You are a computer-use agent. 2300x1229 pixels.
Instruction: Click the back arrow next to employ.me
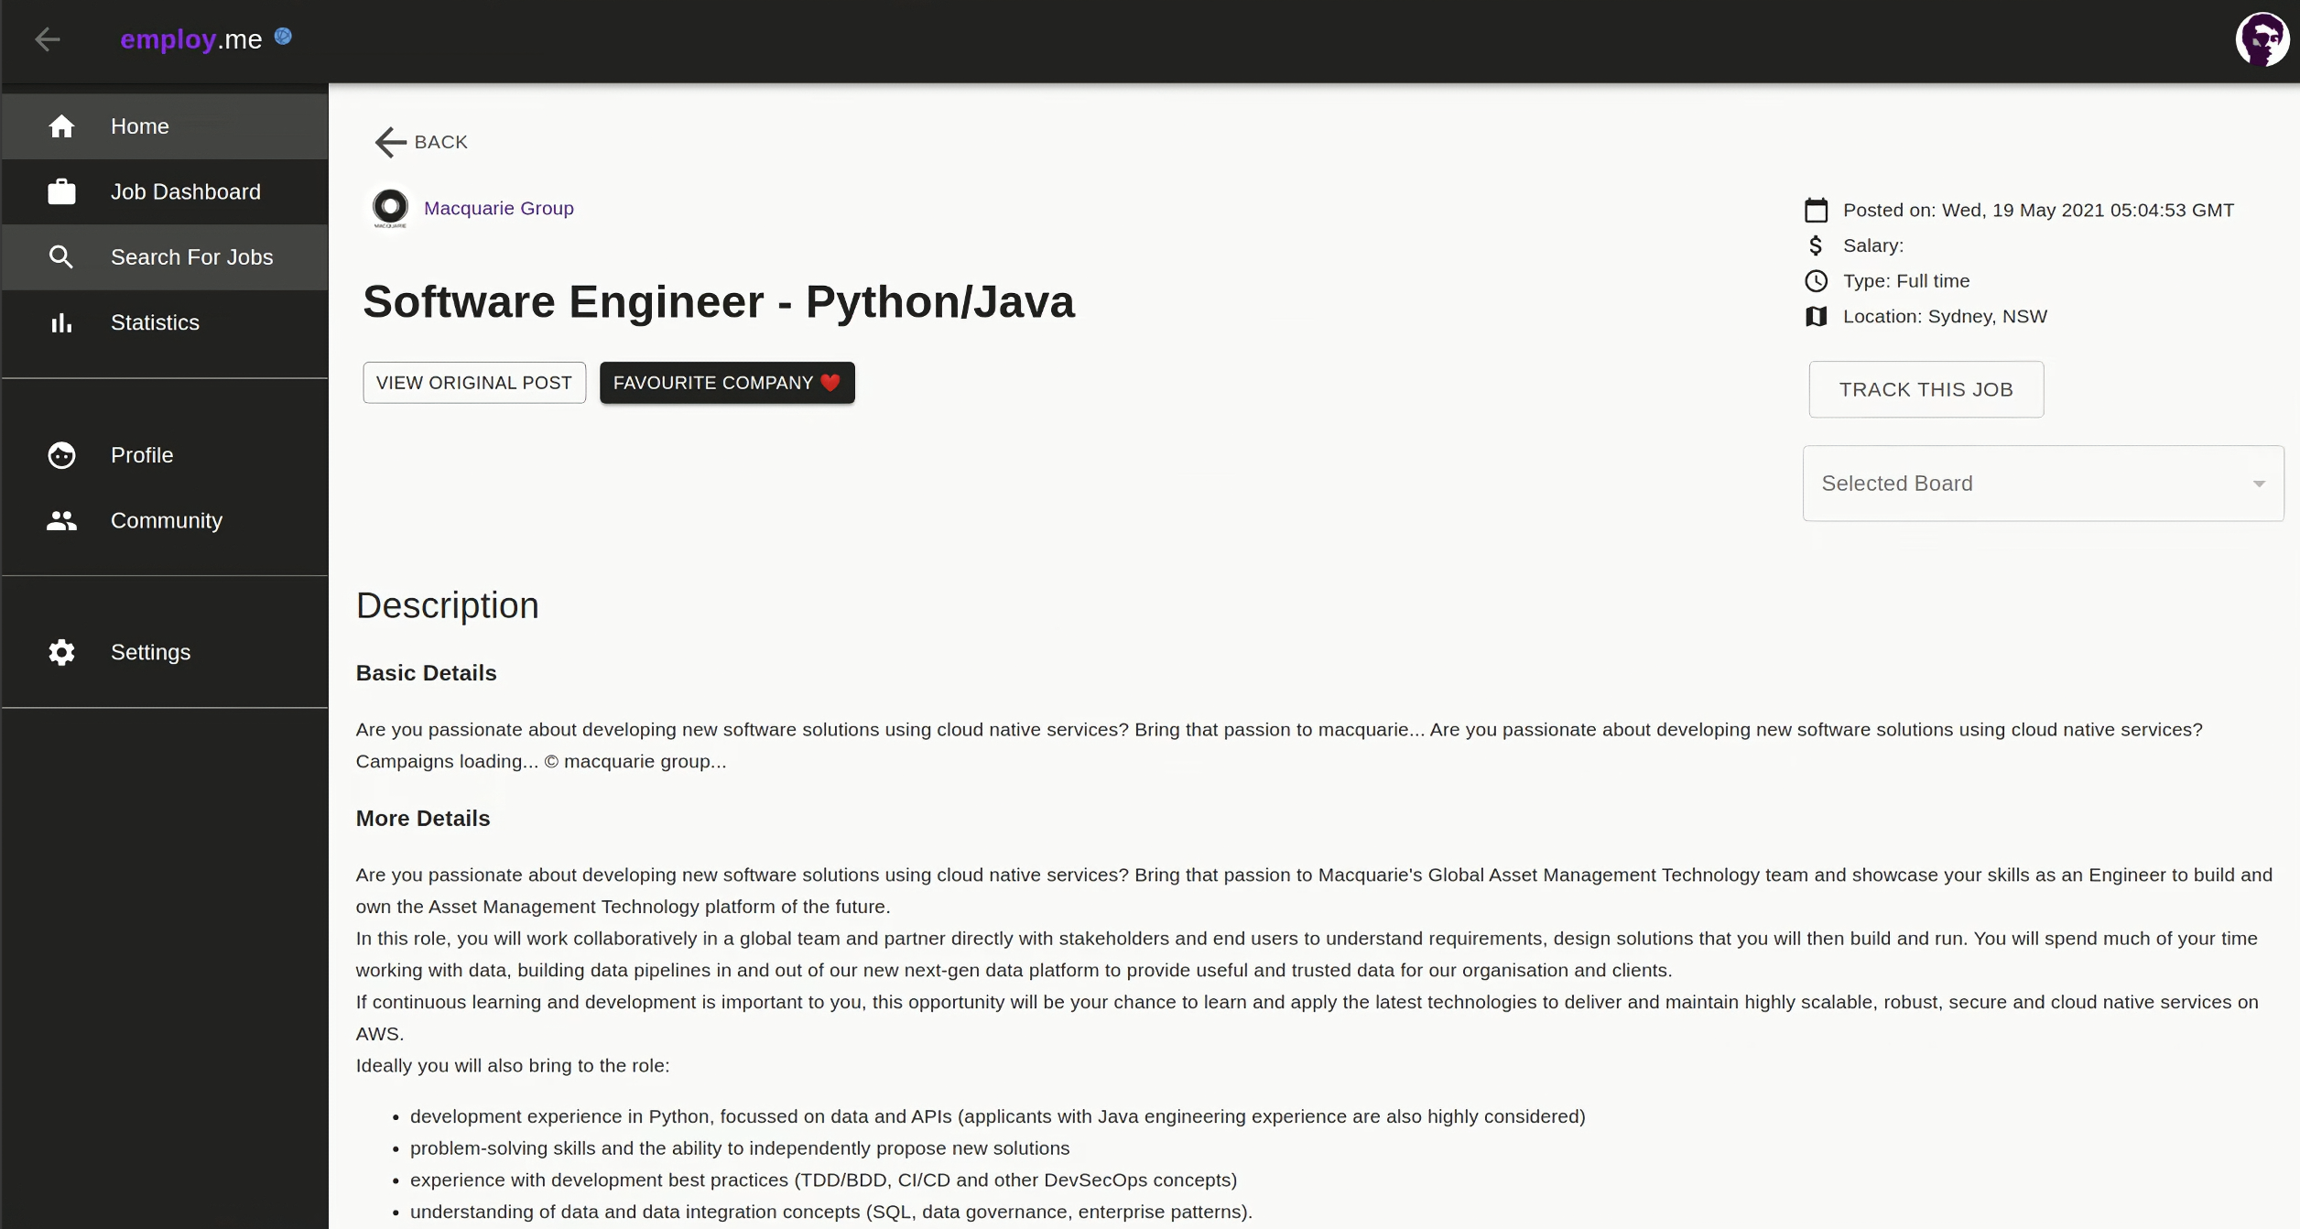[48, 39]
